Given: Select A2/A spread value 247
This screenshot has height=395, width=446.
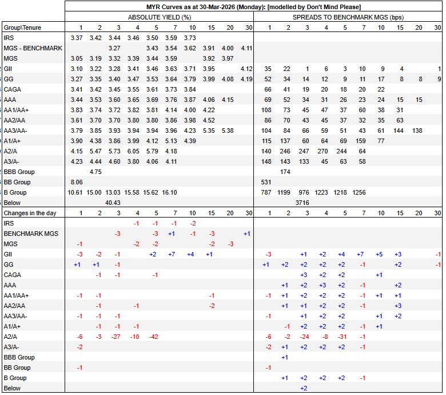Looking at the screenshot, I should tap(304, 151).
